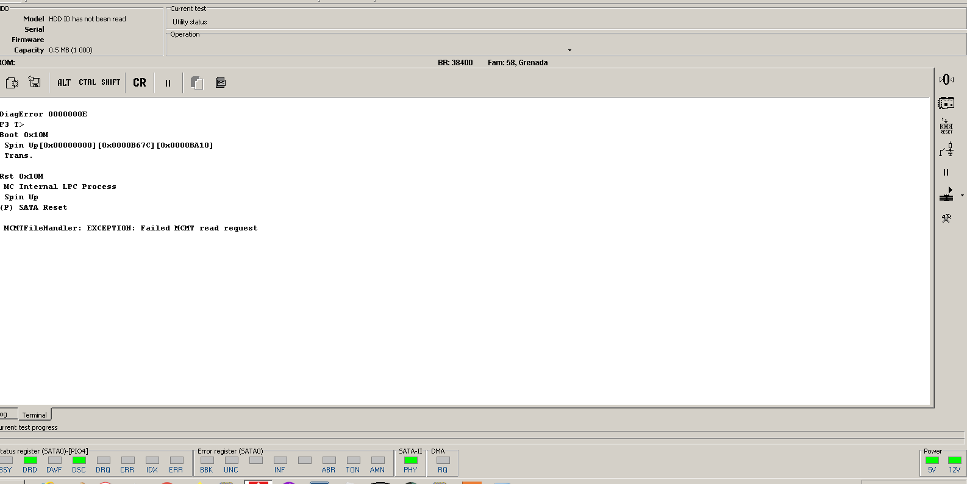Copy terminal contents icon
The height and width of the screenshot is (484, 967).
pyautogui.click(x=196, y=82)
